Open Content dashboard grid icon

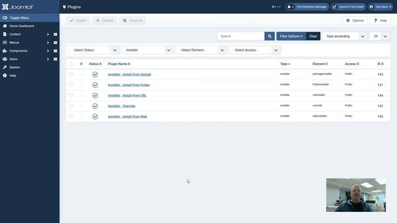(x=55, y=34)
